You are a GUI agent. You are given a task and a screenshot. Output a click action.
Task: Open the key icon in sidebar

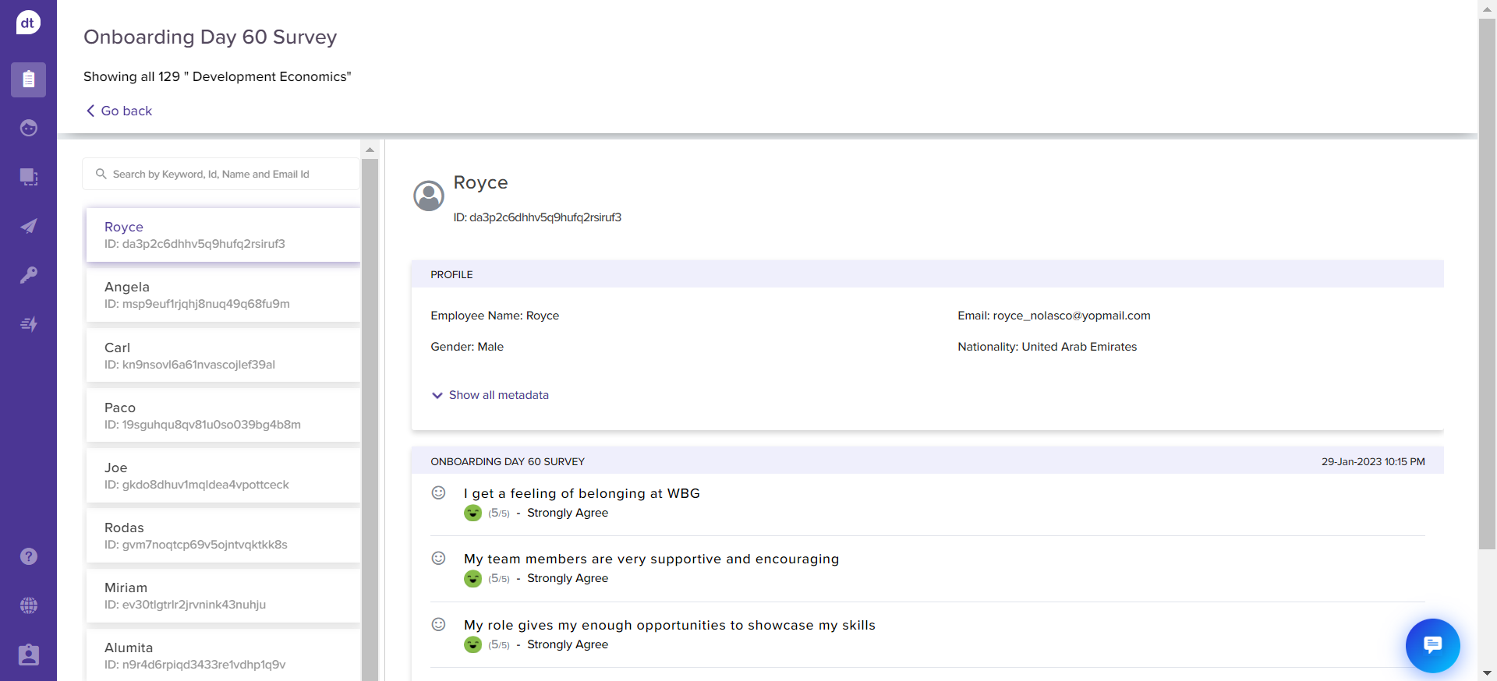[x=28, y=275]
